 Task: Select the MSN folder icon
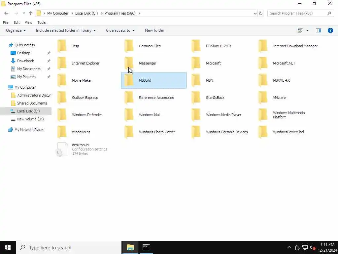(x=196, y=80)
